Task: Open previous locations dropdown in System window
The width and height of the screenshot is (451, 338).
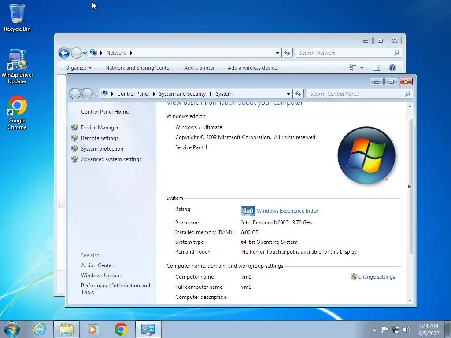Action: (288, 94)
